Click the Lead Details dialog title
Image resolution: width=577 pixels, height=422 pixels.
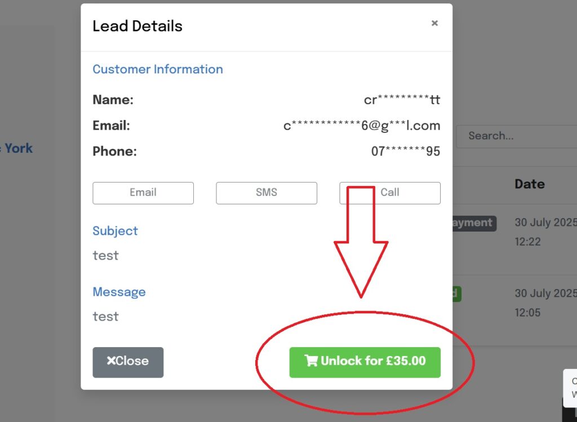click(137, 26)
